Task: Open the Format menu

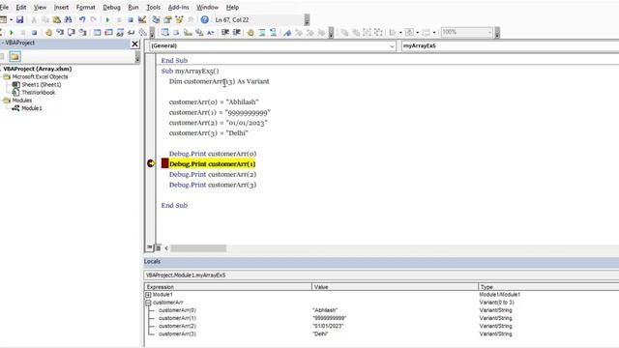Action: pos(86,7)
